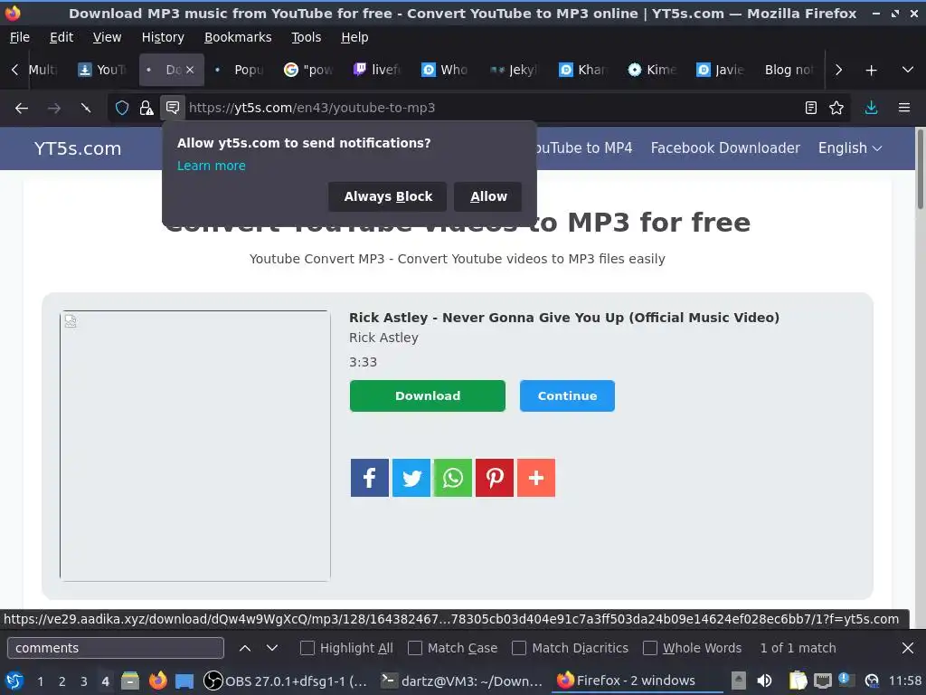Screen dimensions: 926x695
Task: Click the forward navigation arrow
Action: (x=53, y=109)
